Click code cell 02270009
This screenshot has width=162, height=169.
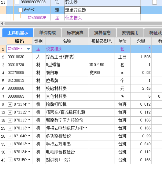coord(20,73)
